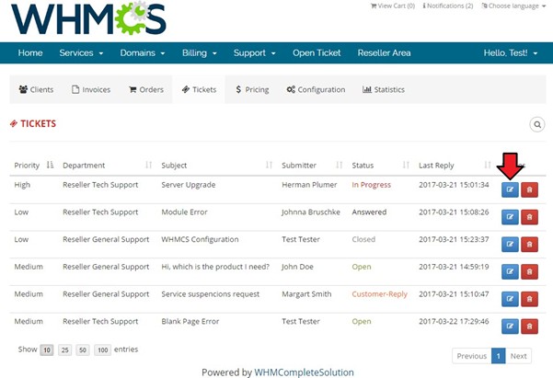Show 25 entries per page
Image resolution: width=553 pixels, height=378 pixels.
click(x=65, y=350)
